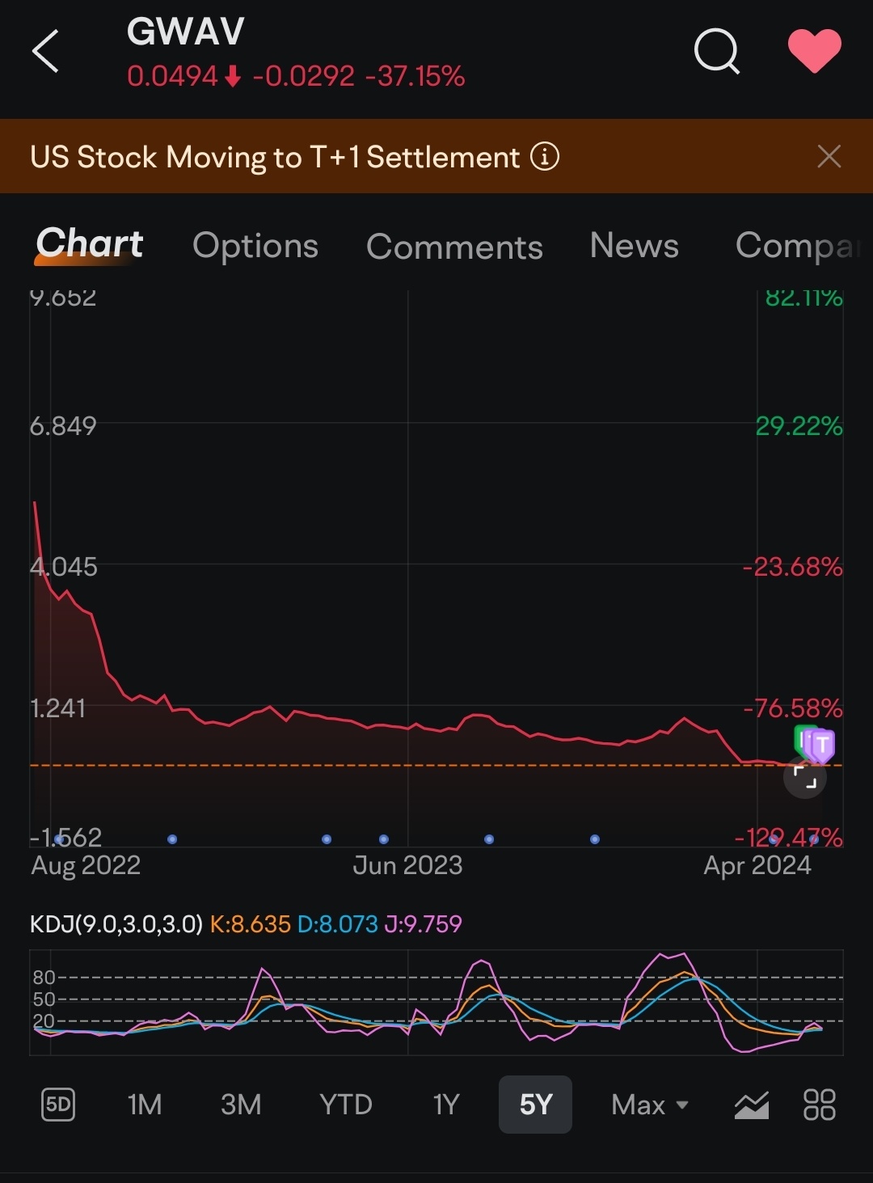
Task: Tap the purple T marker on chart
Action: click(x=821, y=745)
